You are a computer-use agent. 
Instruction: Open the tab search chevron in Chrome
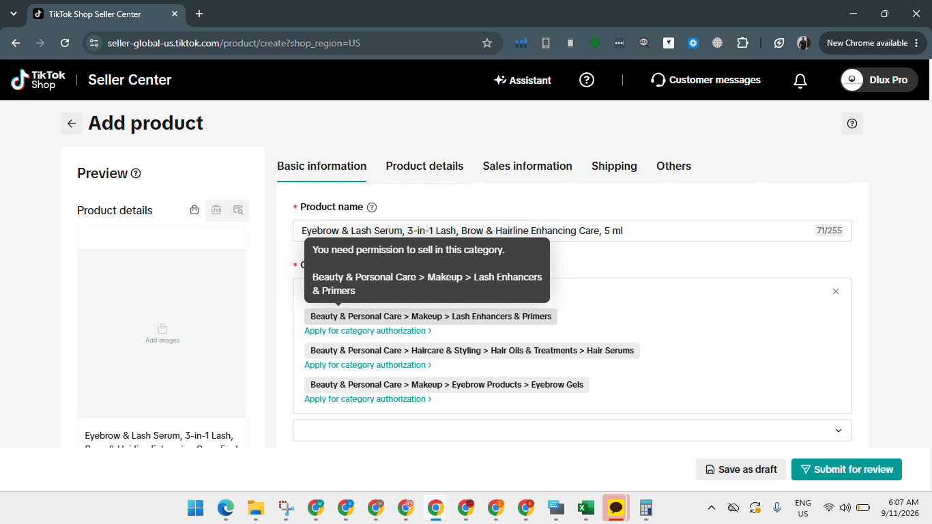14,14
